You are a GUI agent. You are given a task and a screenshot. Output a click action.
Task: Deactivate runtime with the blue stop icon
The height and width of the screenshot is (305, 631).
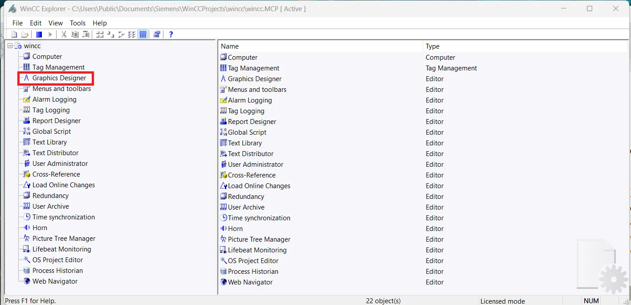click(x=39, y=34)
